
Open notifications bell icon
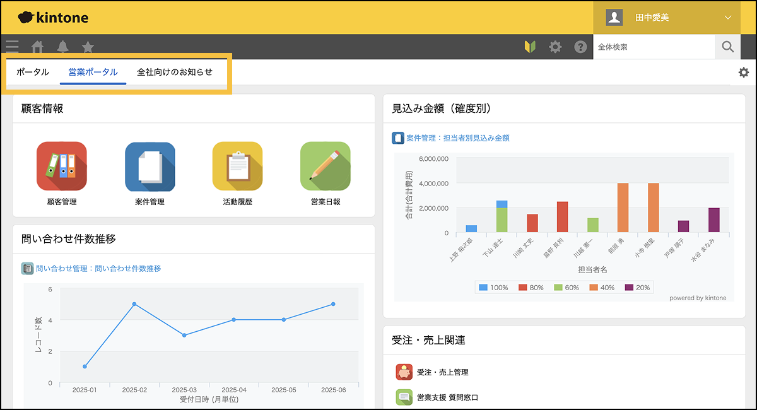point(63,47)
